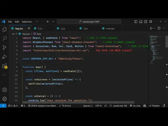The width and height of the screenshot is (168, 126).
Task: Open the Accounts menu icon
Action: click(x=4, y=90)
